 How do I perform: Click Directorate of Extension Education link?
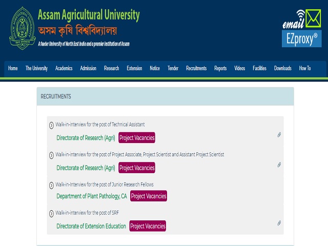click(x=91, y=226)
